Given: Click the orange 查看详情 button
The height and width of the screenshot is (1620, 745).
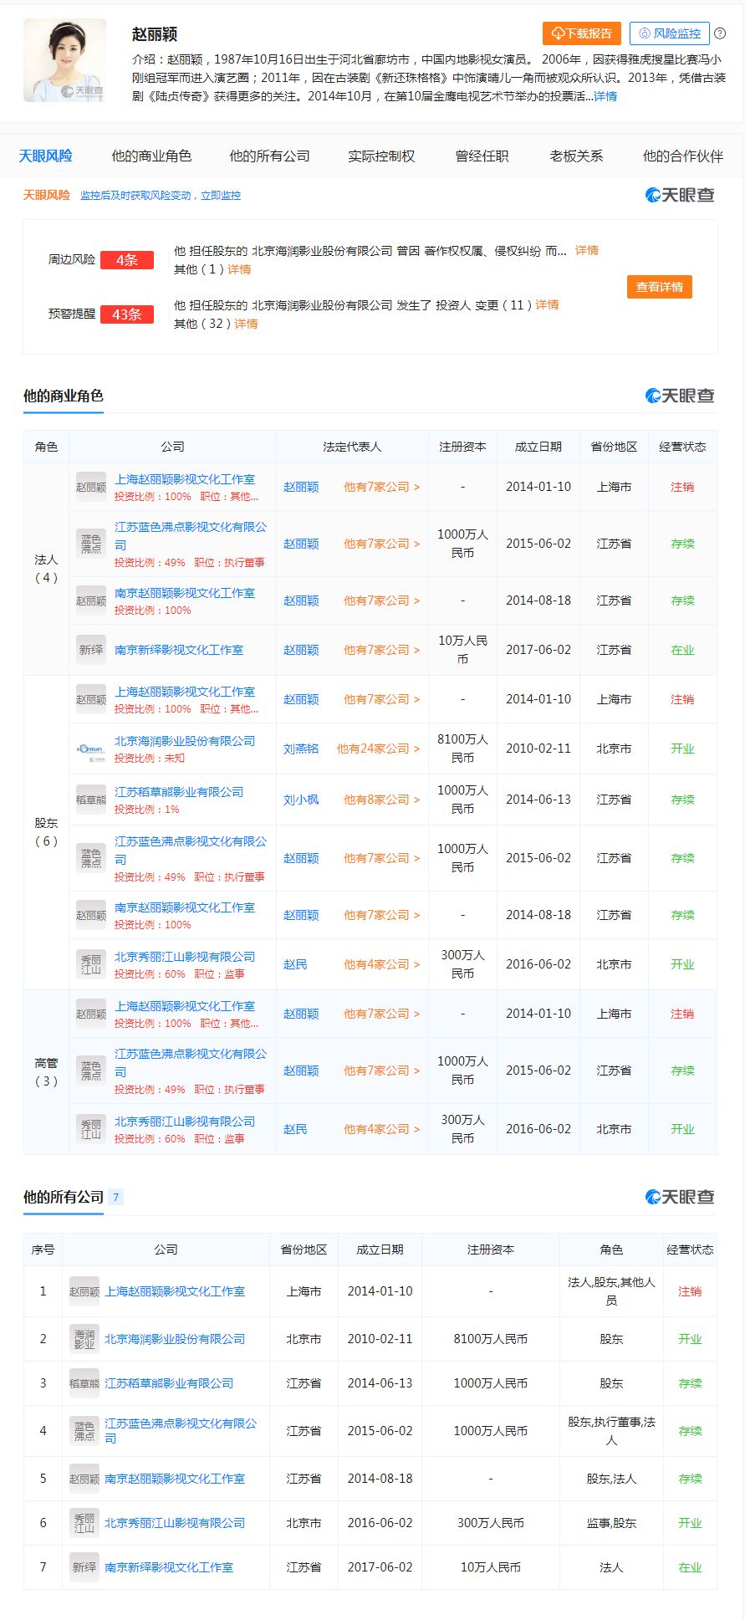Looking at the screenshot, I should [660, 287].
